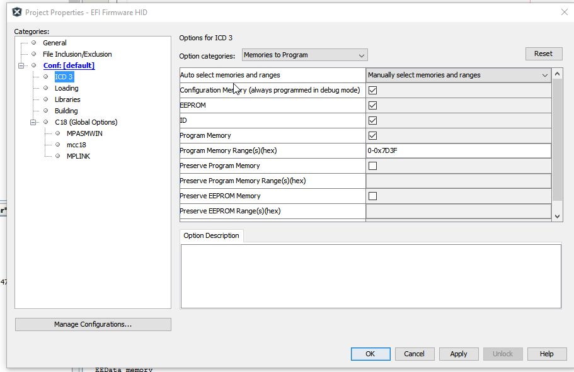
Task: Select C18 (Global Options) node
Action: click(86, 122)
